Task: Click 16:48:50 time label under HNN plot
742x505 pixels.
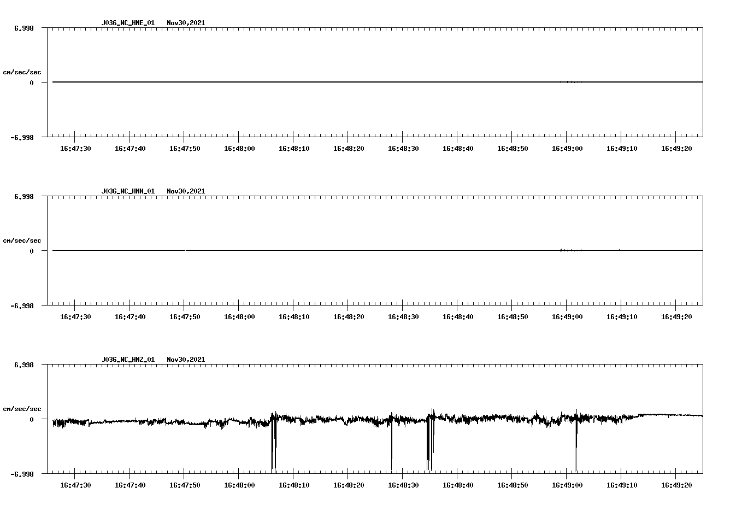Action: click(513, 317)
